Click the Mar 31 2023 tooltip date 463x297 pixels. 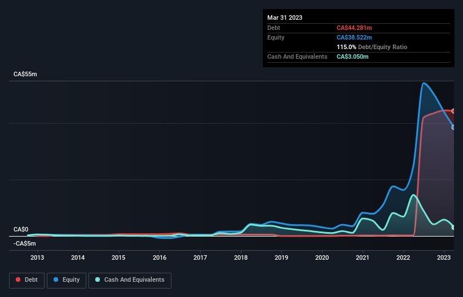285,18
